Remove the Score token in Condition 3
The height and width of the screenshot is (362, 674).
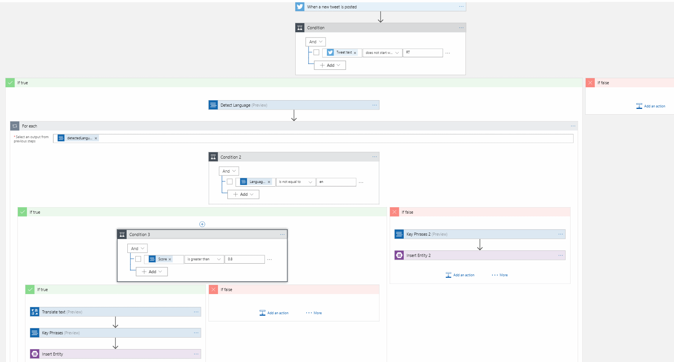click(x=170, y=259)
